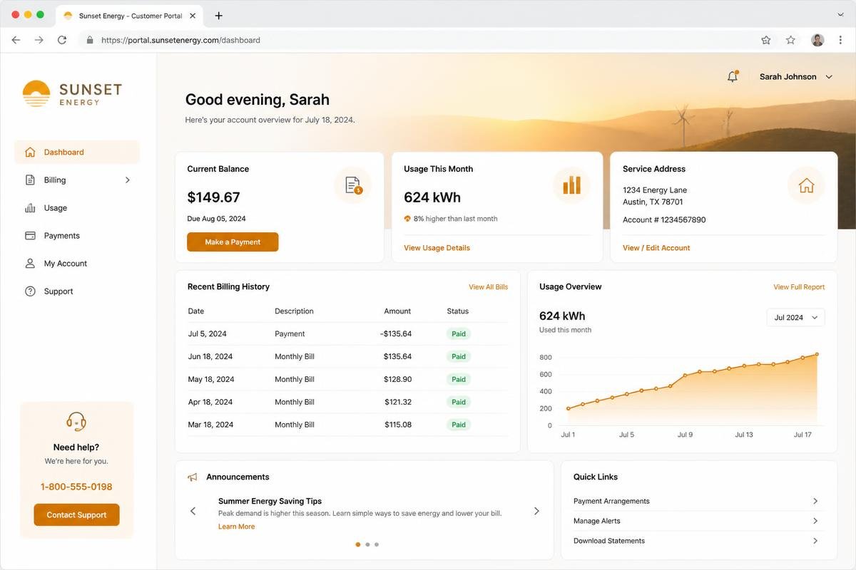Click the bar chart icon in Usage This Month
The image size is (856, 570).
571,185
